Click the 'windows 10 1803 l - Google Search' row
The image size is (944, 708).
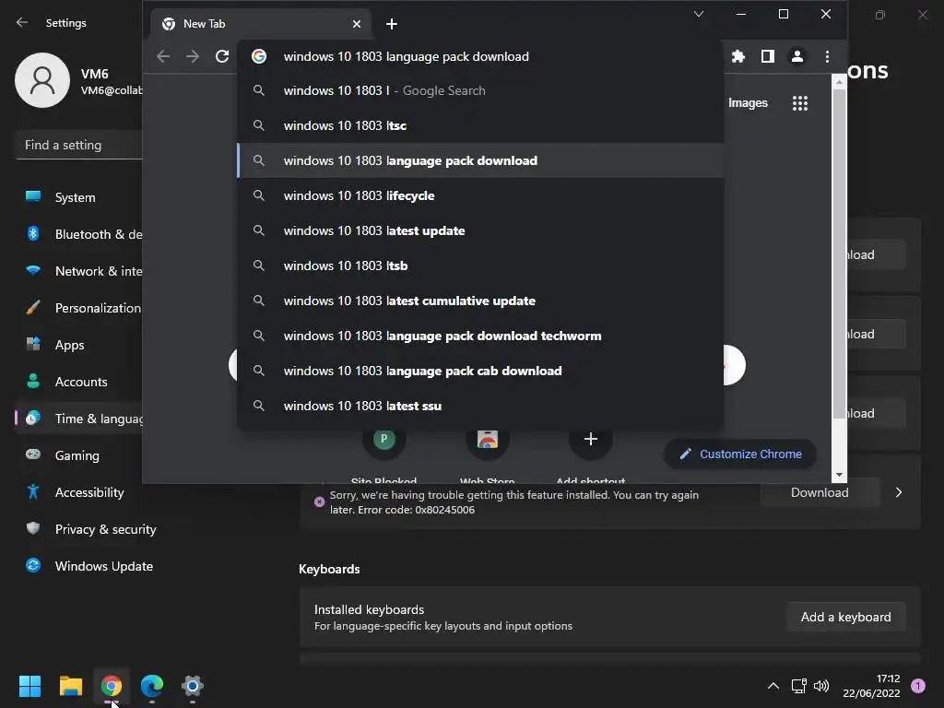point(480,91)
